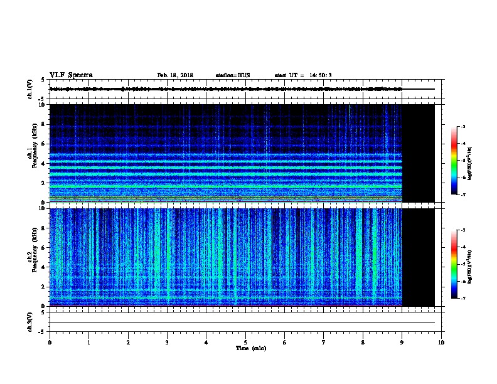Select the "Feb. 18, 2018" date text
The width and height of the screenshot is (497, 384).
(175, 75)
